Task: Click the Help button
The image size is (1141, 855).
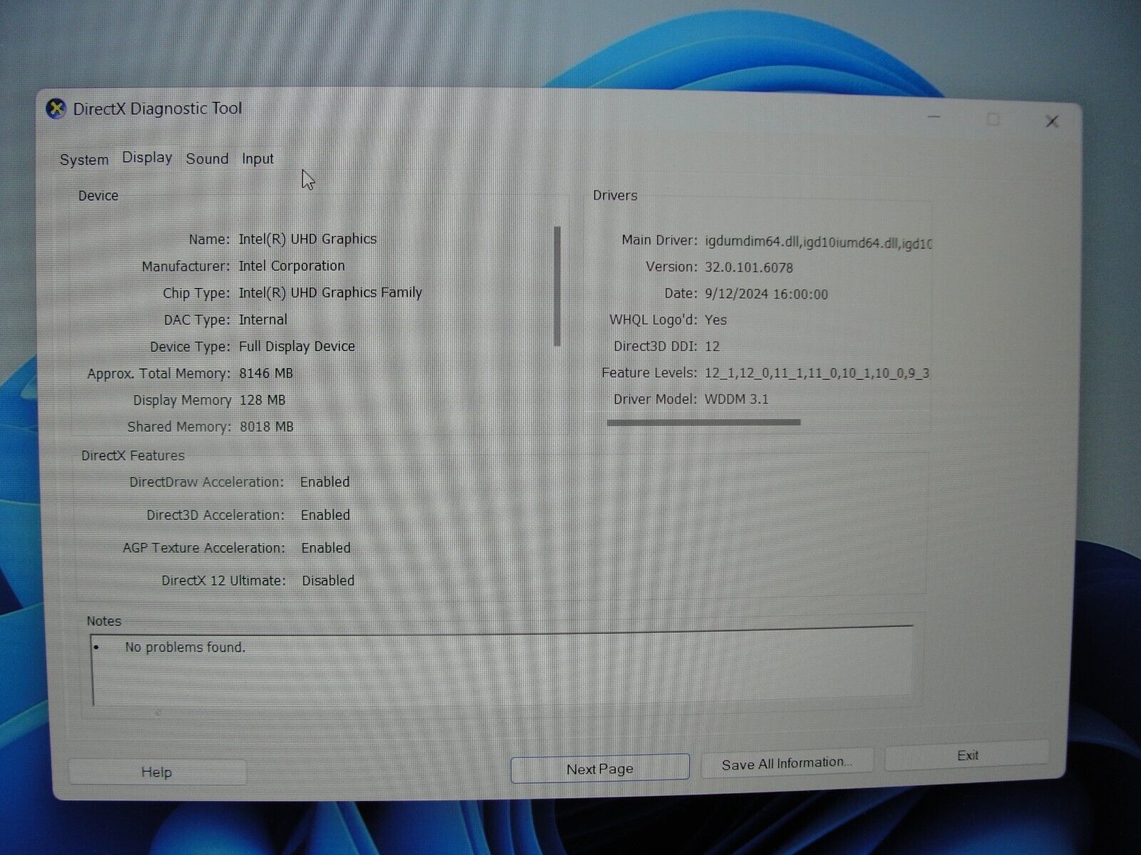Action: (x=157, y=772)
